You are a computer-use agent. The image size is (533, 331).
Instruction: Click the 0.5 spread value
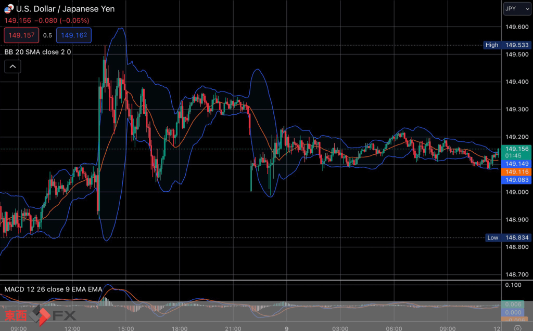click(47, 35)
